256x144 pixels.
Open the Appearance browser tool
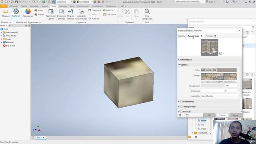tap(28, 13)
